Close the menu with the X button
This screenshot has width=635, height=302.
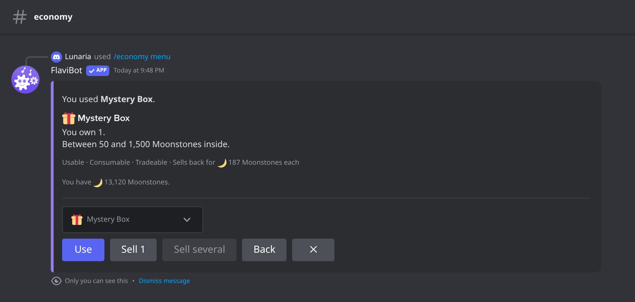click(313, 250)
